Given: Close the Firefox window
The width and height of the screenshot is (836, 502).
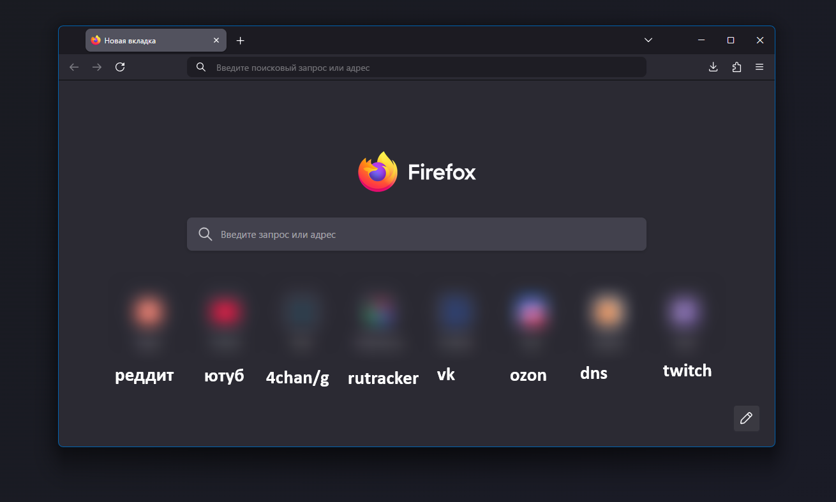Looking at the screenshot, I should (x=760, y=40).
